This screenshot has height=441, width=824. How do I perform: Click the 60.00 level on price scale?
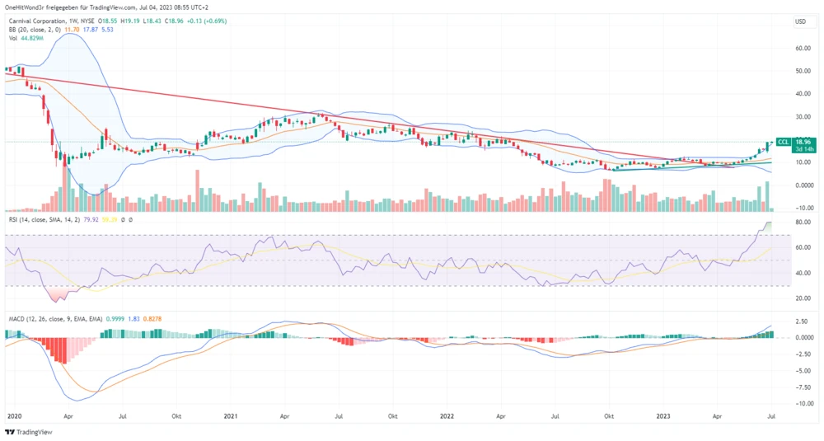pyautogui.click(x=801, y=48)
